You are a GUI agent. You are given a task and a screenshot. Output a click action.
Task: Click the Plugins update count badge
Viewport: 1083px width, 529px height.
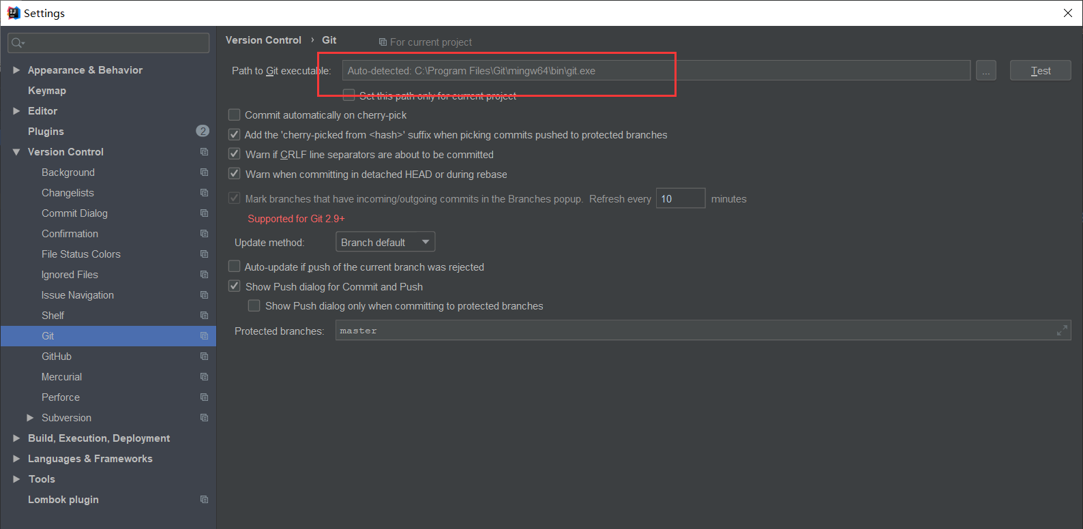point(203,131)
